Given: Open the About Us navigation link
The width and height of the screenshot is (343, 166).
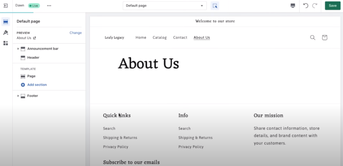Looking at the screenshot, I should (x=202, y=37).
